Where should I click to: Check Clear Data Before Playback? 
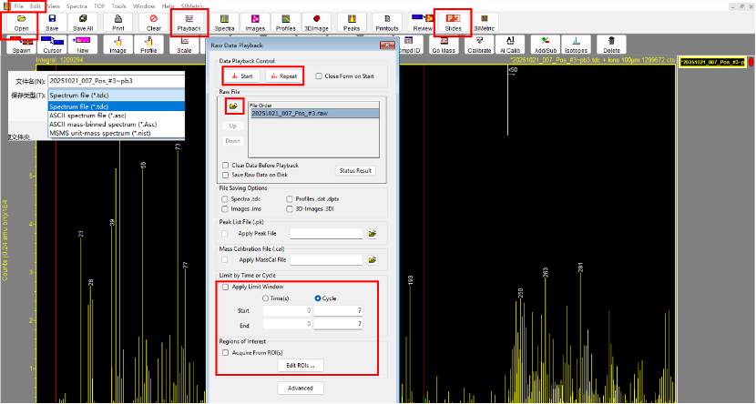tap(225, 166)
